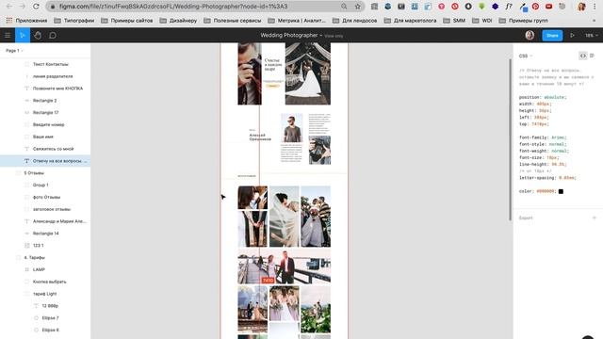Open Примеры сайтов bookmarks folder
Image resolution: width=603 pixels, height=339 pixels.
tap(127, 21)
